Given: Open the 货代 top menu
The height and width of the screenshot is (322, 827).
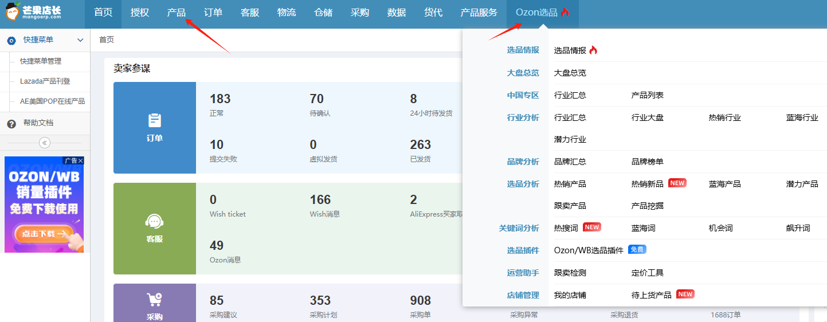Looking at the screenshot, I should pos(433,13).
